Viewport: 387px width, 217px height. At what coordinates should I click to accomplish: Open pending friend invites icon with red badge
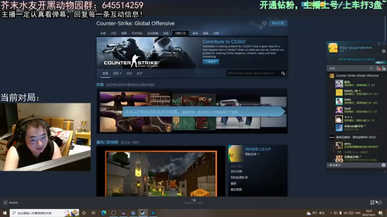point(378,68)
